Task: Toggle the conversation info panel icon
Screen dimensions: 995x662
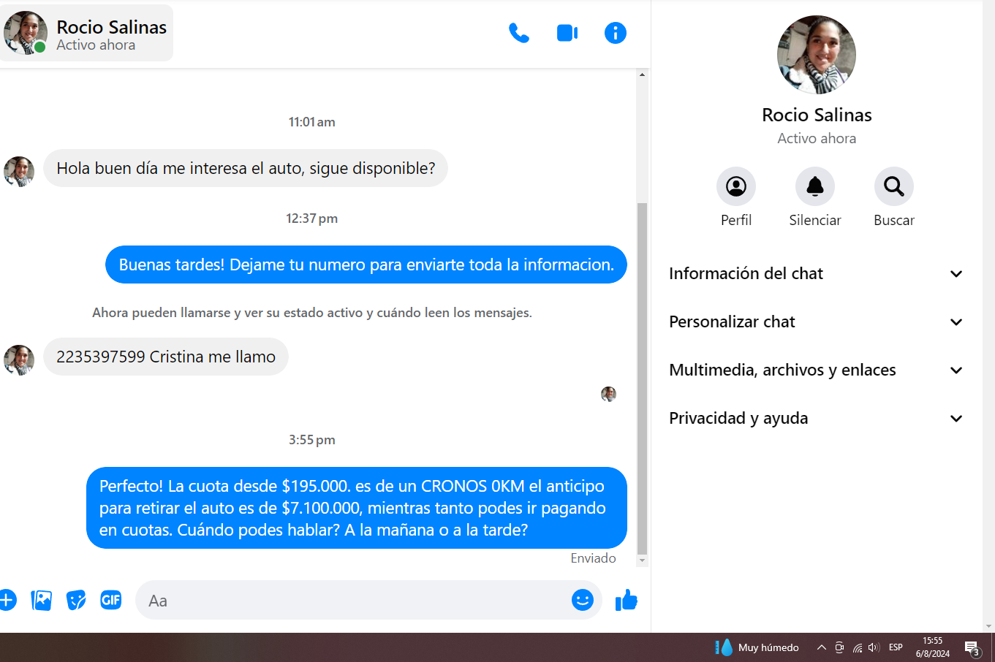Action: tap(615, 33)
